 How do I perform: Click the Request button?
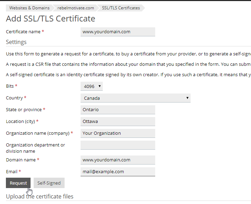coord(18,183)
